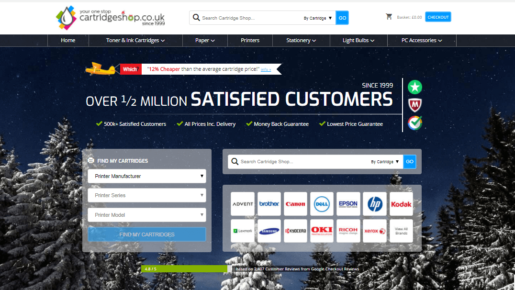The image size is (515, 290).
Task: Open the McAfee shield badge
Action: click(415, 105)
